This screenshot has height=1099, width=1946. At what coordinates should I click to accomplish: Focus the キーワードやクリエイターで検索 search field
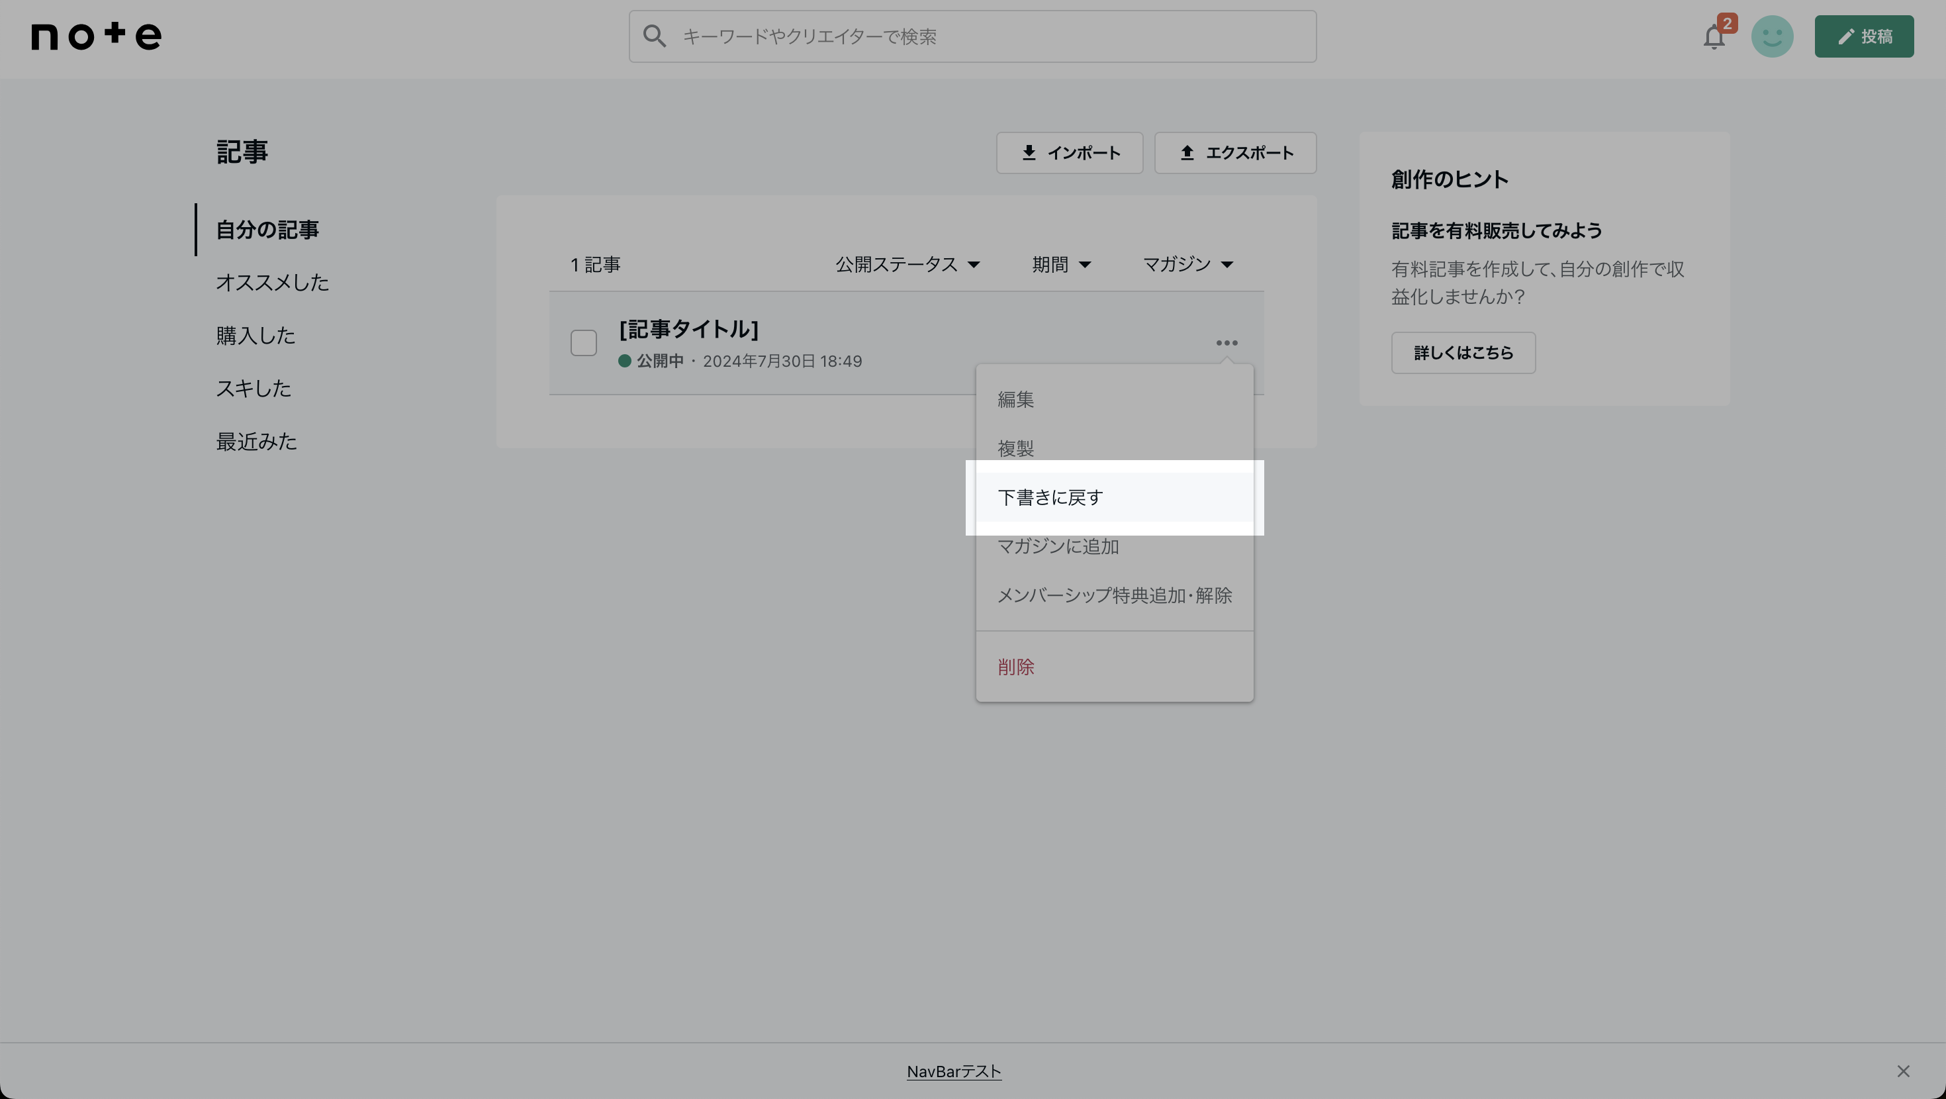[972, 36]
